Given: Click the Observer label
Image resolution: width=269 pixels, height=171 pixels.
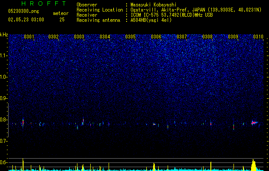Looking at the screenshot, I should click(87, 5).
